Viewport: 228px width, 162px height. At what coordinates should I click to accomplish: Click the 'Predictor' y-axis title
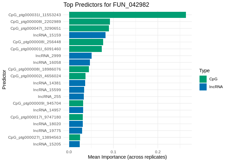(x=4, y=80)
